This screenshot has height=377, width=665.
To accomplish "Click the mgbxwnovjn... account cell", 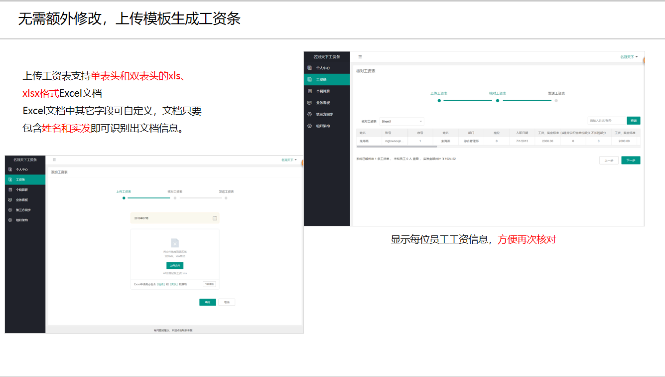I will click(x=395, y=141).
